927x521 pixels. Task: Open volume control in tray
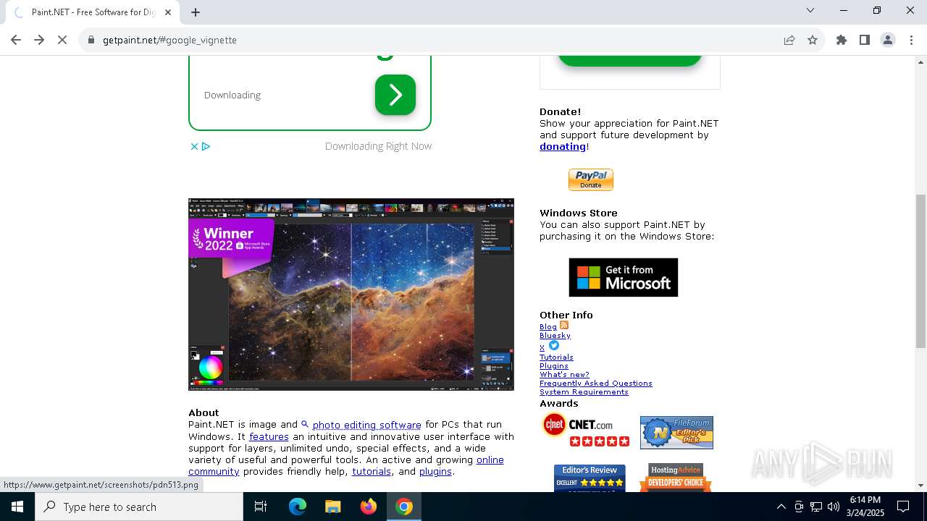[833, 507]
